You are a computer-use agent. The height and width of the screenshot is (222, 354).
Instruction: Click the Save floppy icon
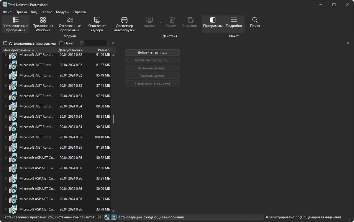point(191,20)
